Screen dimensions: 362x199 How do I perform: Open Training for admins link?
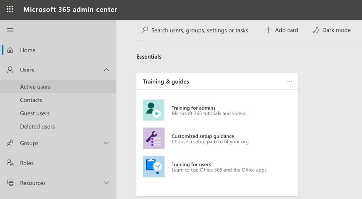point(193,108)
